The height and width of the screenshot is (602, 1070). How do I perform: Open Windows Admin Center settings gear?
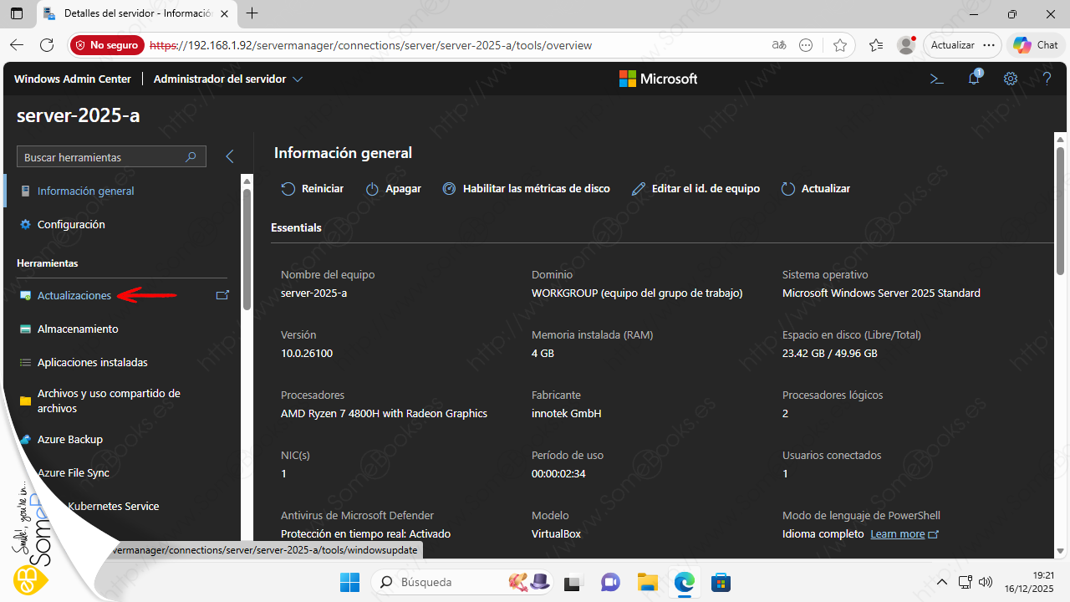pos(1011,79)
